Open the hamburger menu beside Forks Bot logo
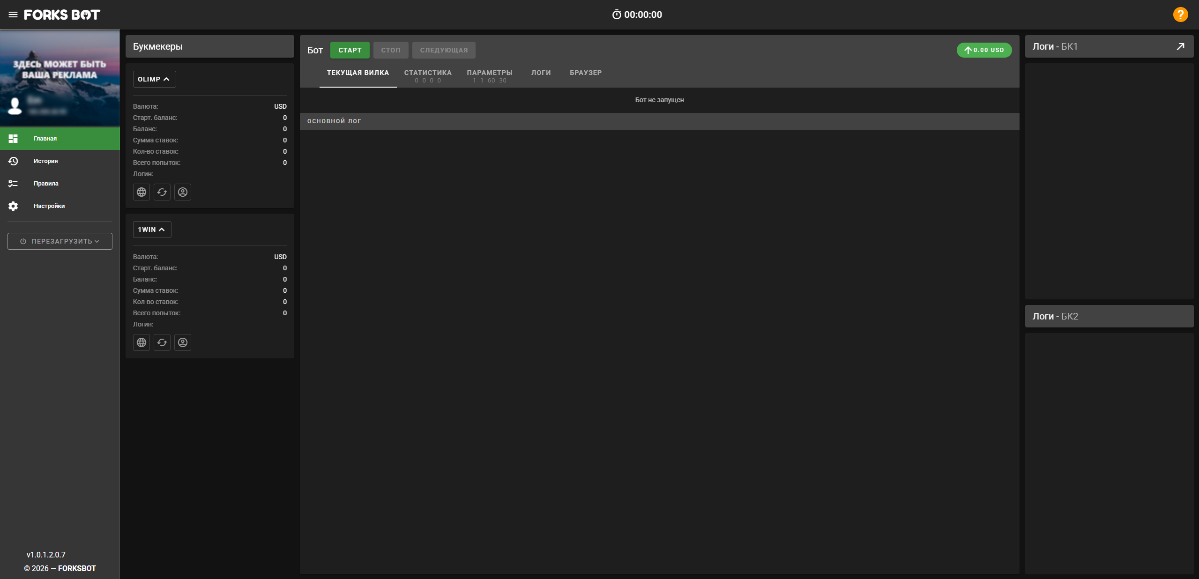 13,15
